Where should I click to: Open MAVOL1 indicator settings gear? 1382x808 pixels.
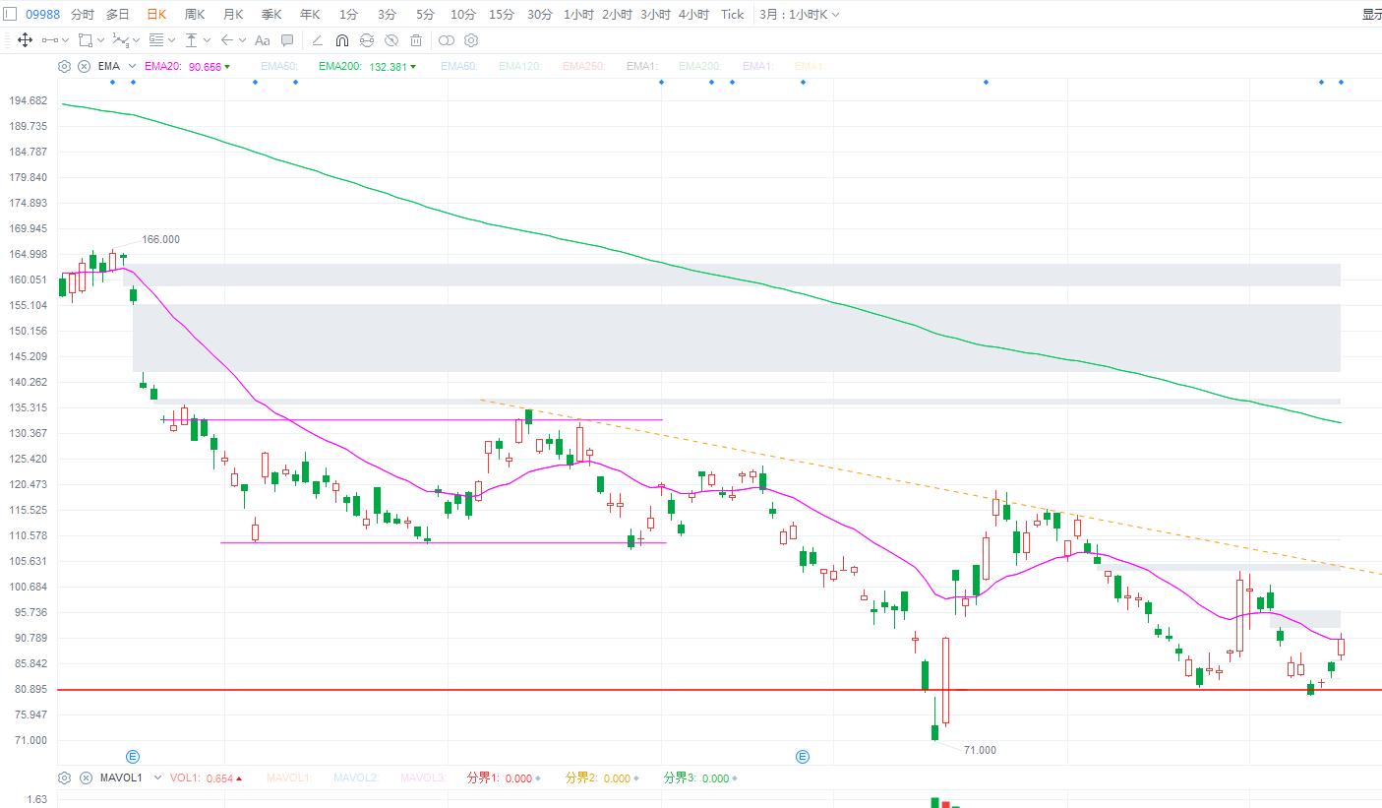[65, 777]
